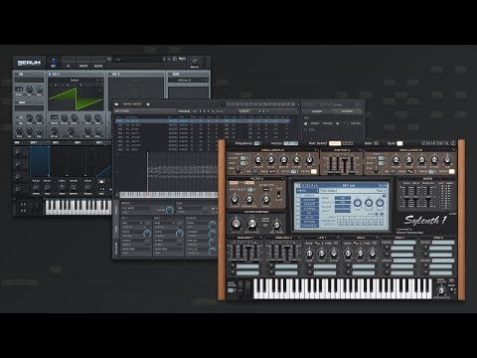Image resolution: width=477 pixels, height=358 pixels.
Task: Click Oscillator A2 volume knob
Action: point(397,159)
